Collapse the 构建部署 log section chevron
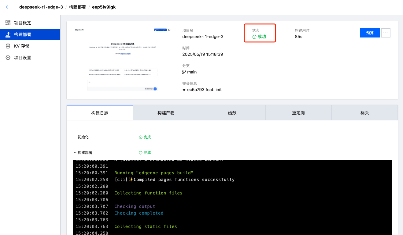Viewport: 403px width, 235px height. [x=75, y=153]
